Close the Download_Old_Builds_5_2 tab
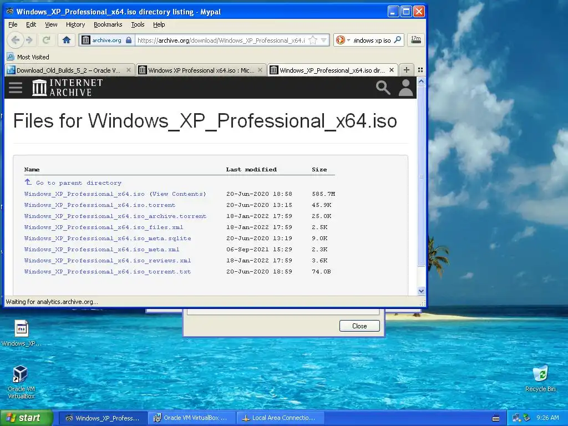568x426 pixels. (x=129, y=70)
